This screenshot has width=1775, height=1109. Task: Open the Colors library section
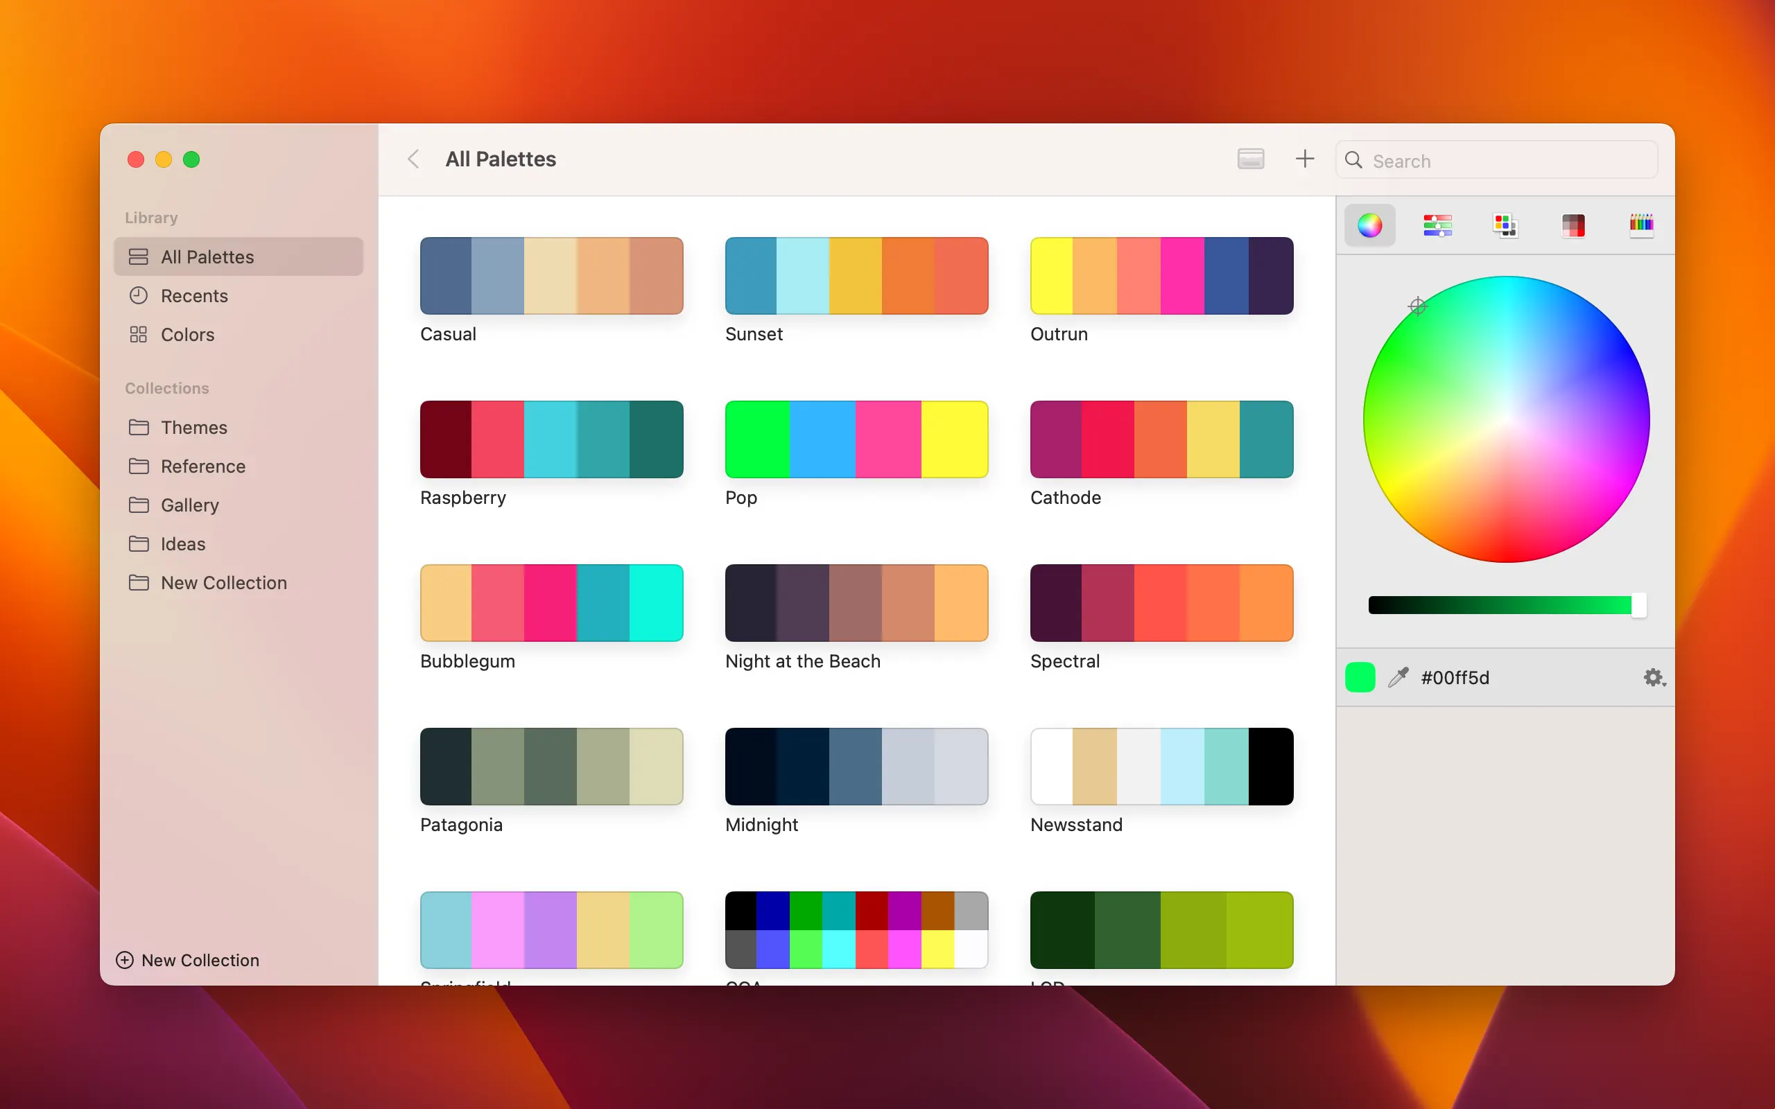[187, 335]
